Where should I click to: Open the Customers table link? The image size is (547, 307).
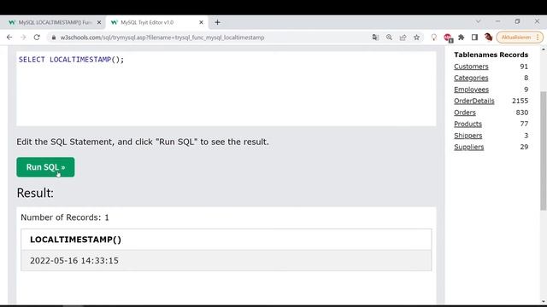471,67
